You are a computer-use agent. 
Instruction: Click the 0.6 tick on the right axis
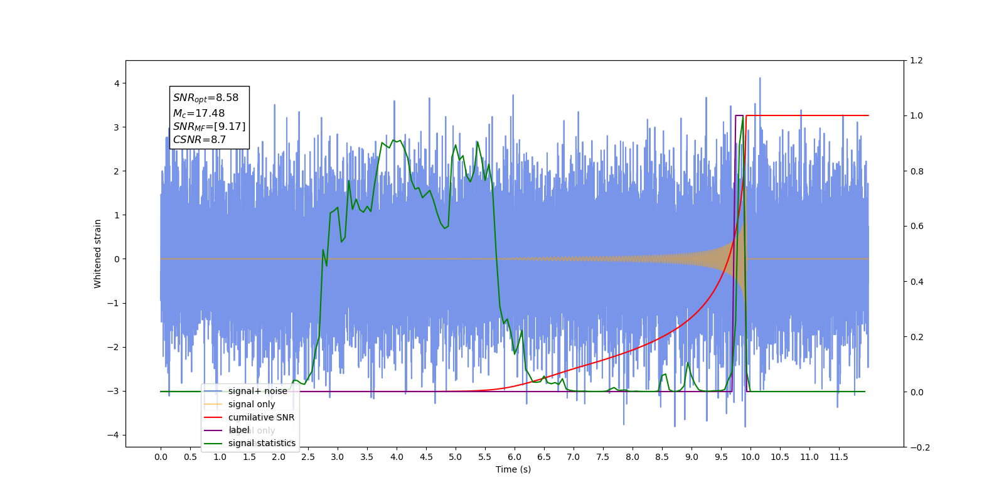[x=917, y=227]
